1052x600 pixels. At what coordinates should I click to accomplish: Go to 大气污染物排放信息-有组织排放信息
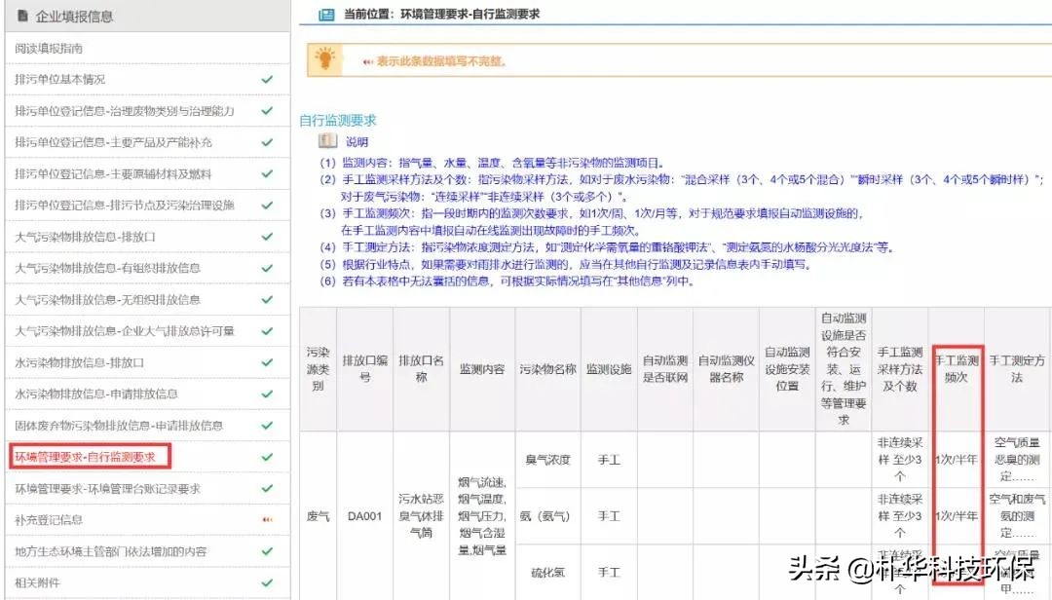[x=107, y=269]
